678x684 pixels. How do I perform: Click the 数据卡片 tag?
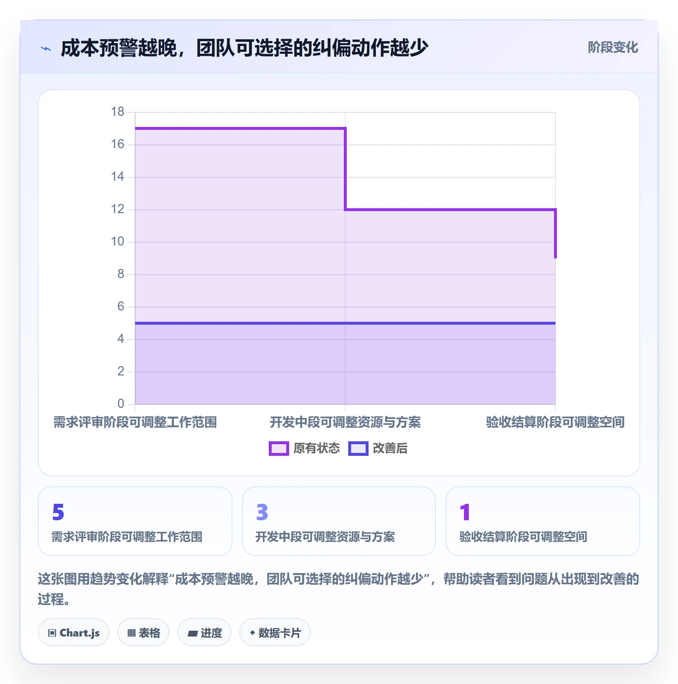[275, 633]
